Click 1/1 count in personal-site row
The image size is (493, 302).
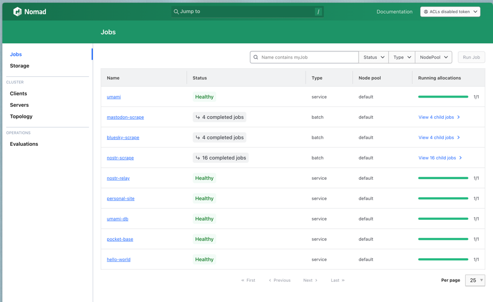coord(477,198)
